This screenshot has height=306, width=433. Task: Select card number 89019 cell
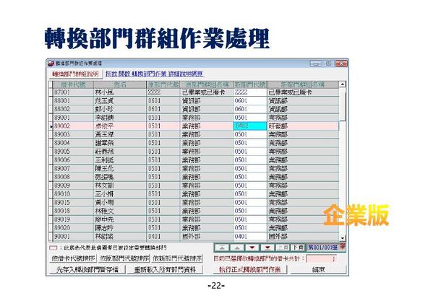pyautogui.click(x=73, y=219)
